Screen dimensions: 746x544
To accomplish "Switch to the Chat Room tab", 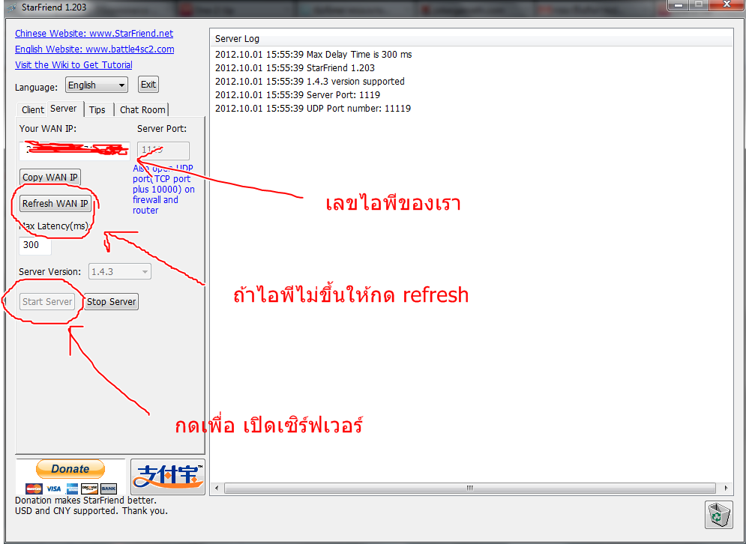I will tap(142, 110).
